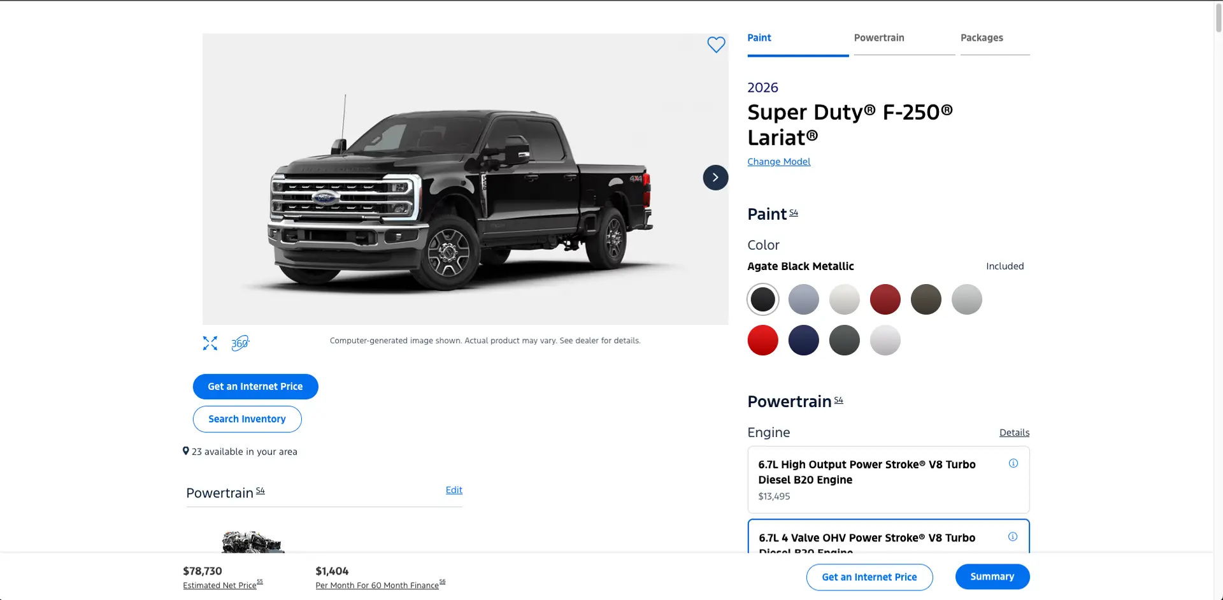Advance to the next truck image with the arrow
Image resolution: width=1223 pixels, height=600 pixels.
click(715, 177)
